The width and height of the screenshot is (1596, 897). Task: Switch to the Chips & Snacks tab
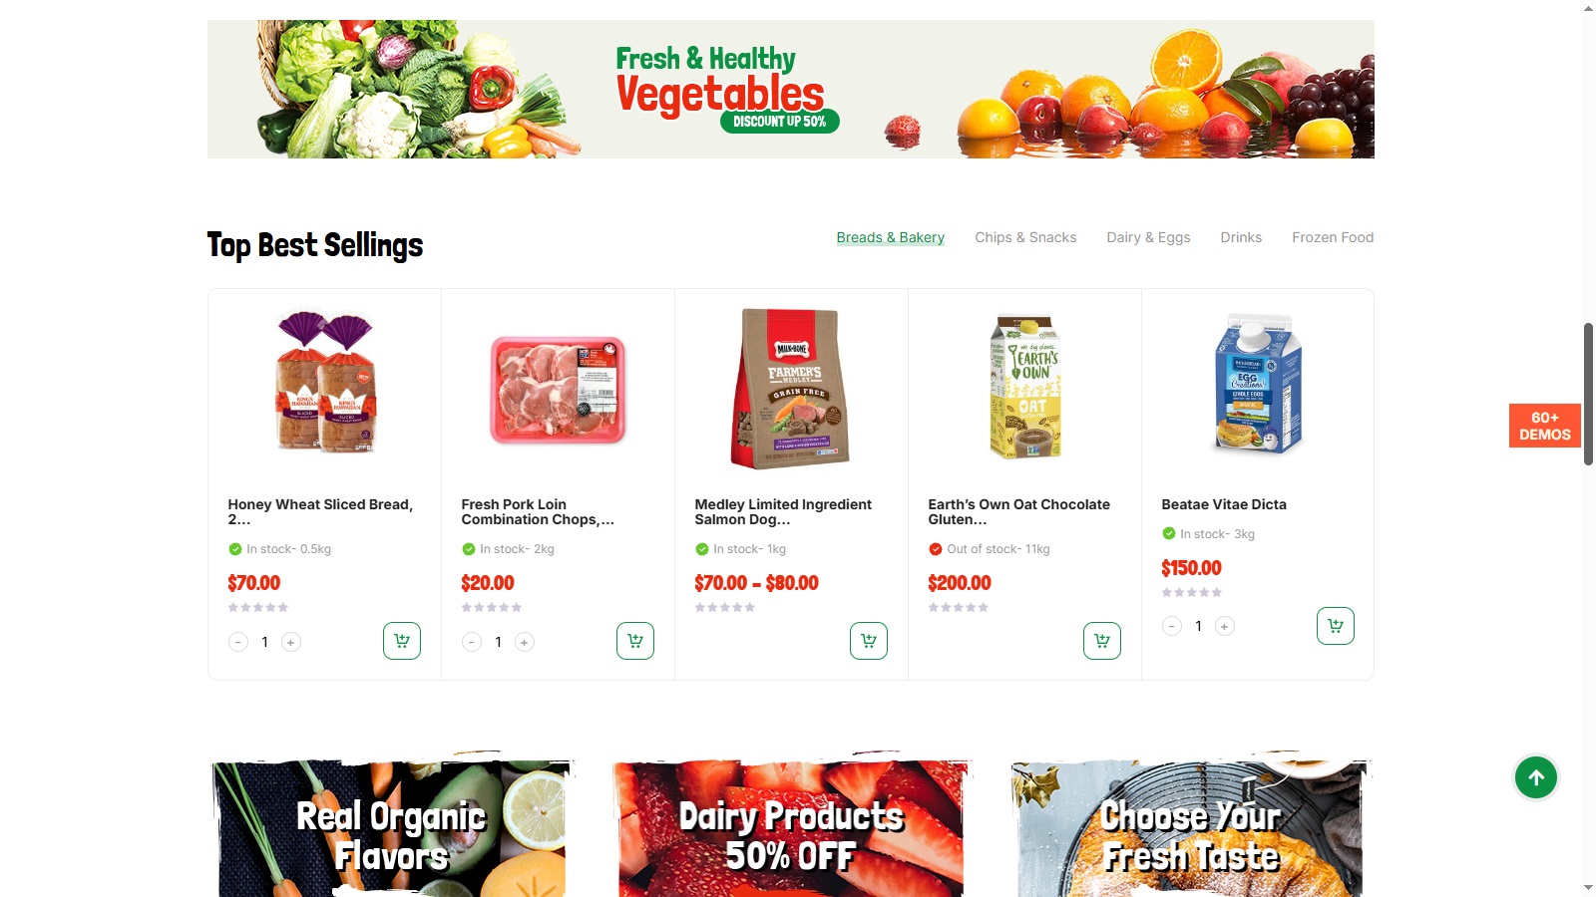pyautogui.click(x=1025, y=237)
